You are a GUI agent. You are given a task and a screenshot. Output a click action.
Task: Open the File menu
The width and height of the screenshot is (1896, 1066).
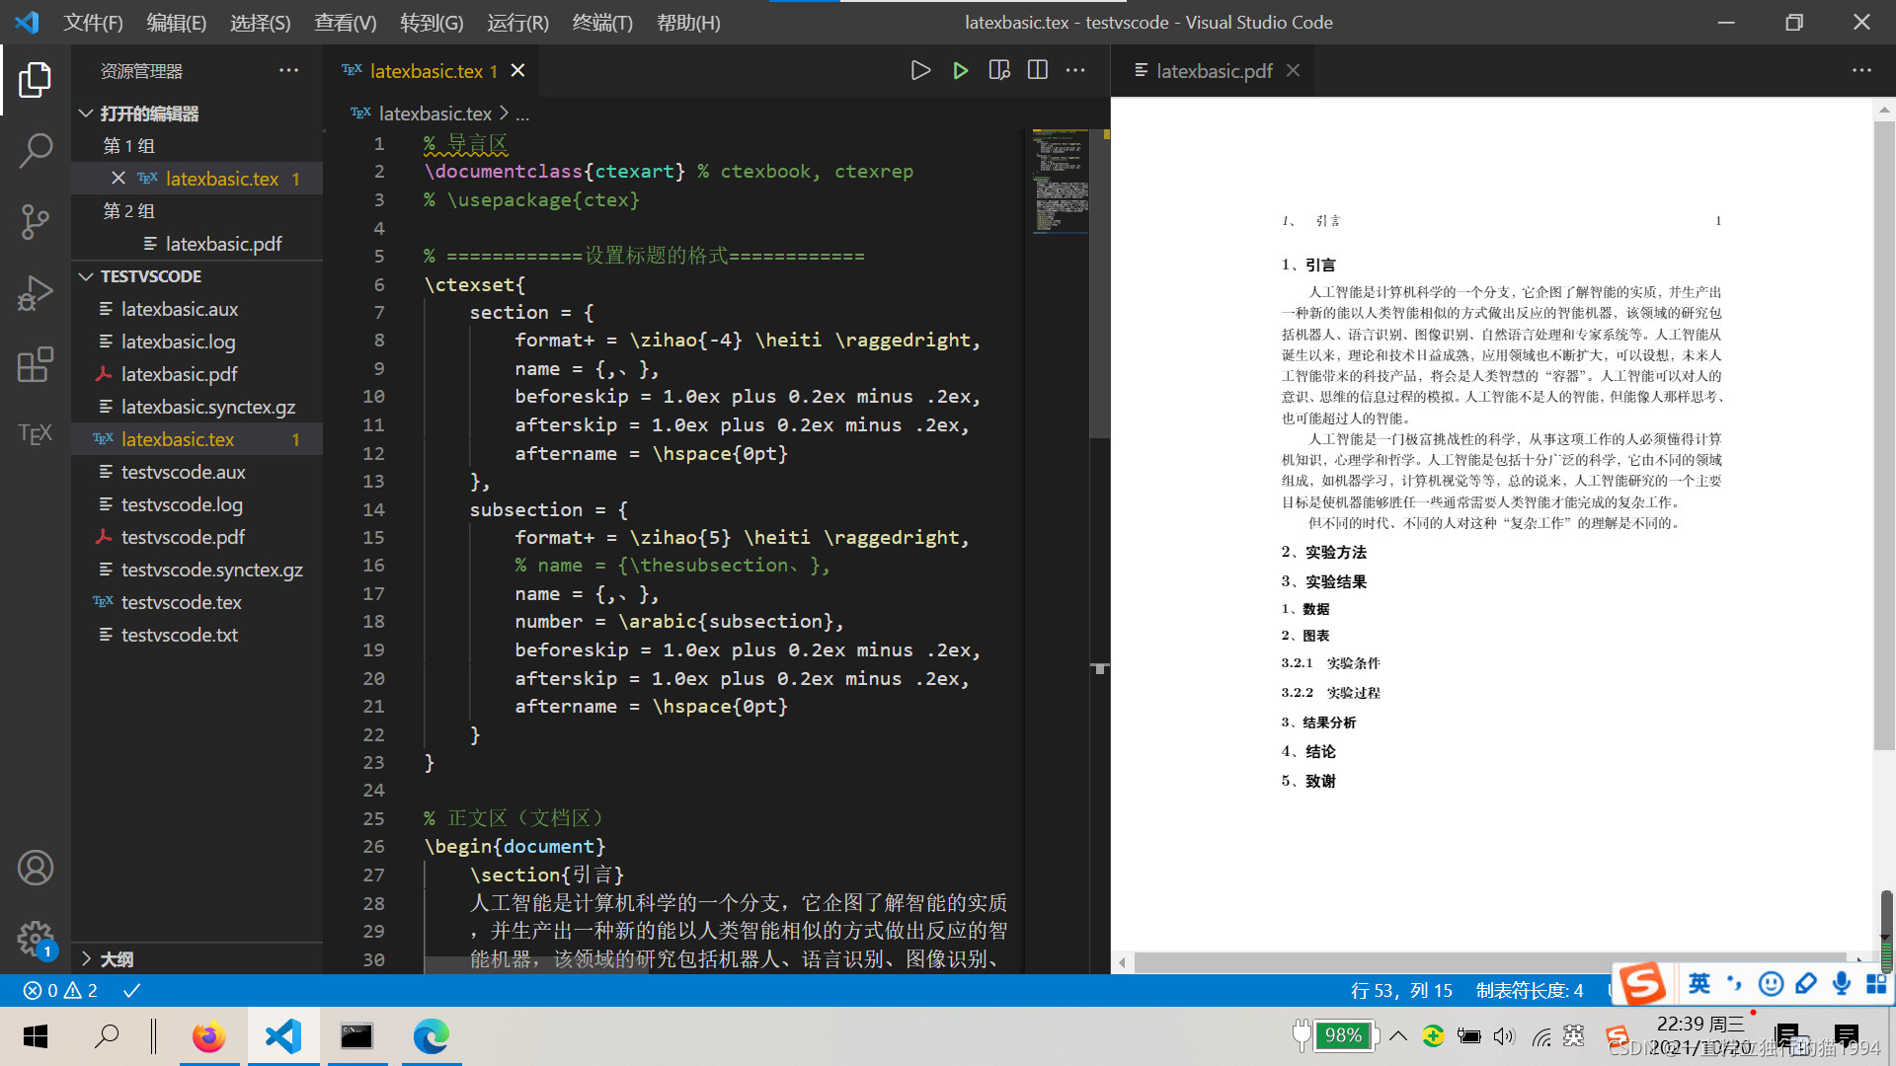click(93, 22)
